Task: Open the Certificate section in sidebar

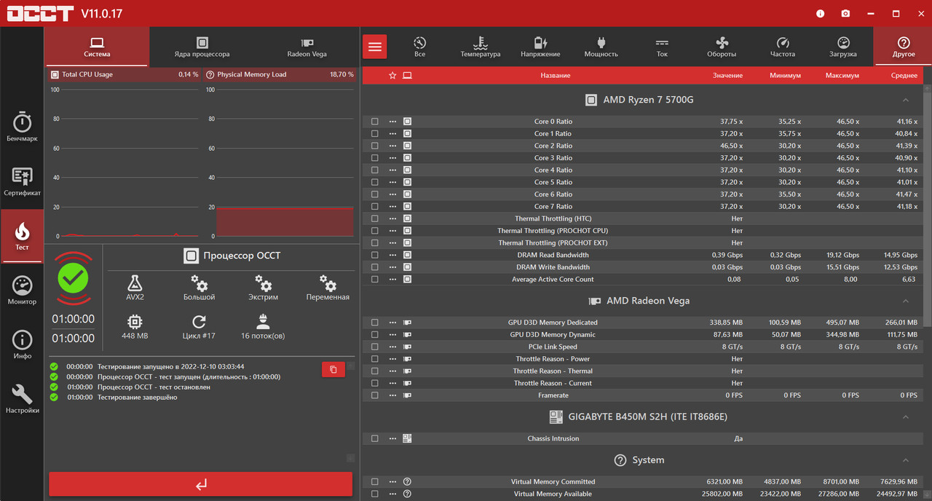Action: tap(22, 181)
